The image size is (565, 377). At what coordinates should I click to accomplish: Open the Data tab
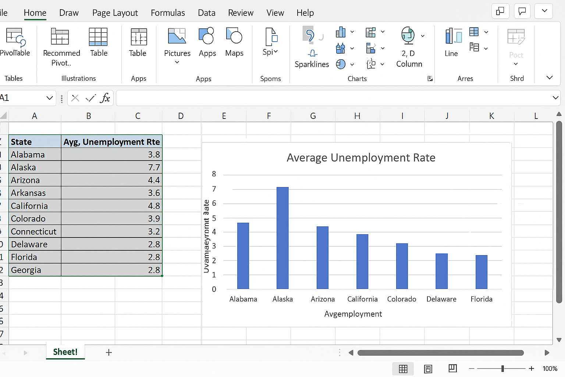pos(206,13)
